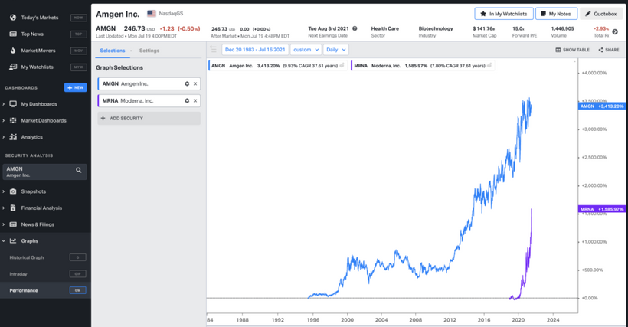628x327 pixels.
Task: Open Today's Markets globe icon
Action: coord(13,18)
